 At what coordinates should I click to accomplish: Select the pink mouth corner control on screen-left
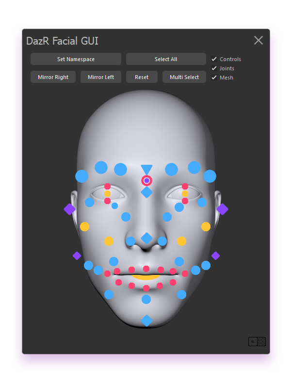point(108,273)
